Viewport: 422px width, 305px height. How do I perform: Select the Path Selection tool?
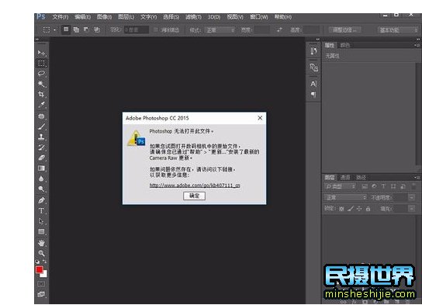41,221
